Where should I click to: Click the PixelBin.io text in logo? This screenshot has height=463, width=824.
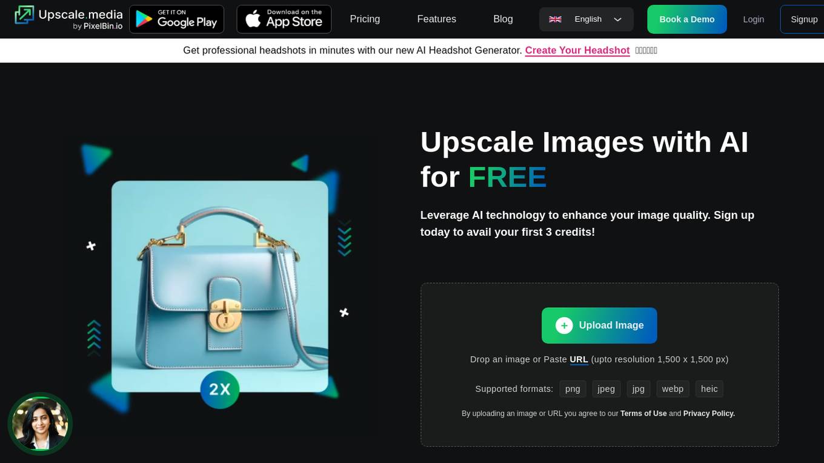tap(102, 27)
